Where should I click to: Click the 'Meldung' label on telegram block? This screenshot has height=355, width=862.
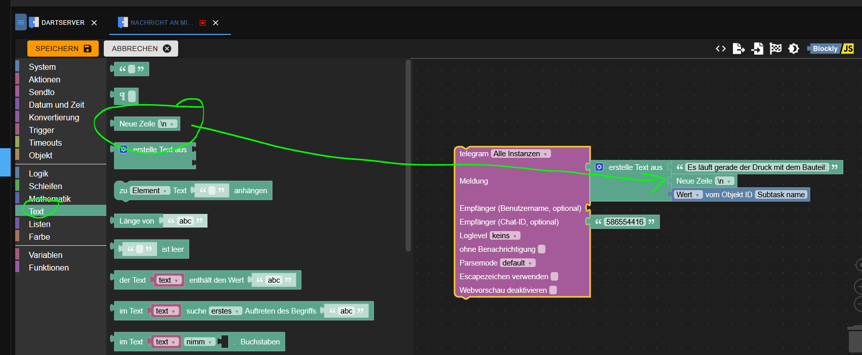click(x=474, y=181)
